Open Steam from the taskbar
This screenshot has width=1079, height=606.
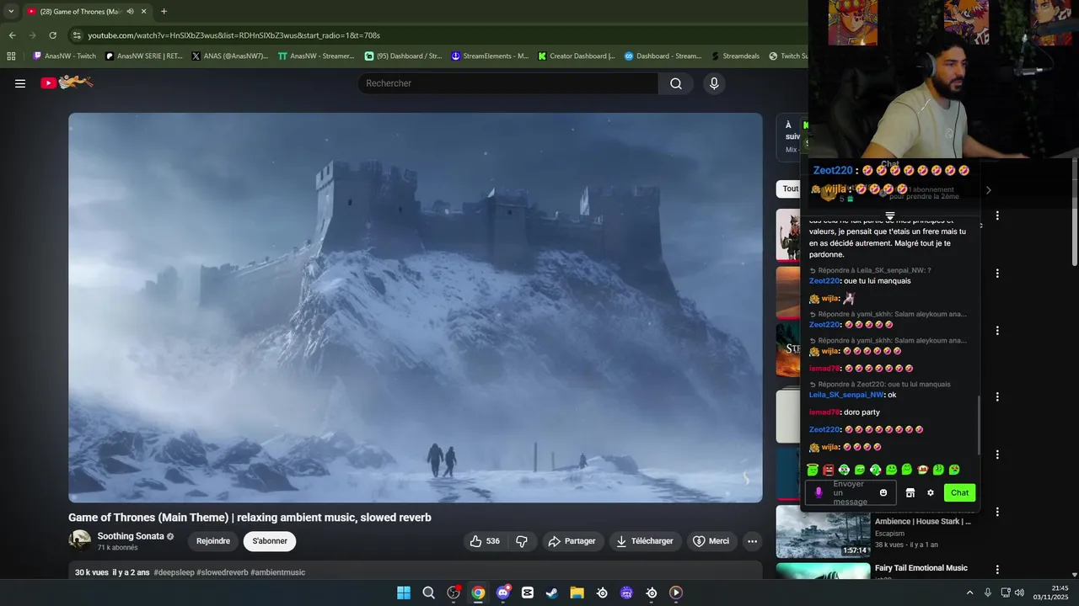(552, 593)
